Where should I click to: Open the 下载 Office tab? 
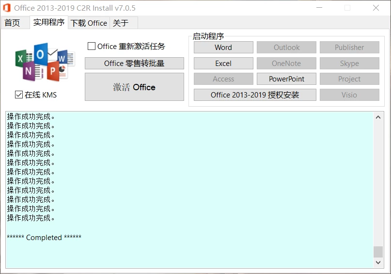(x=89, y=23)
